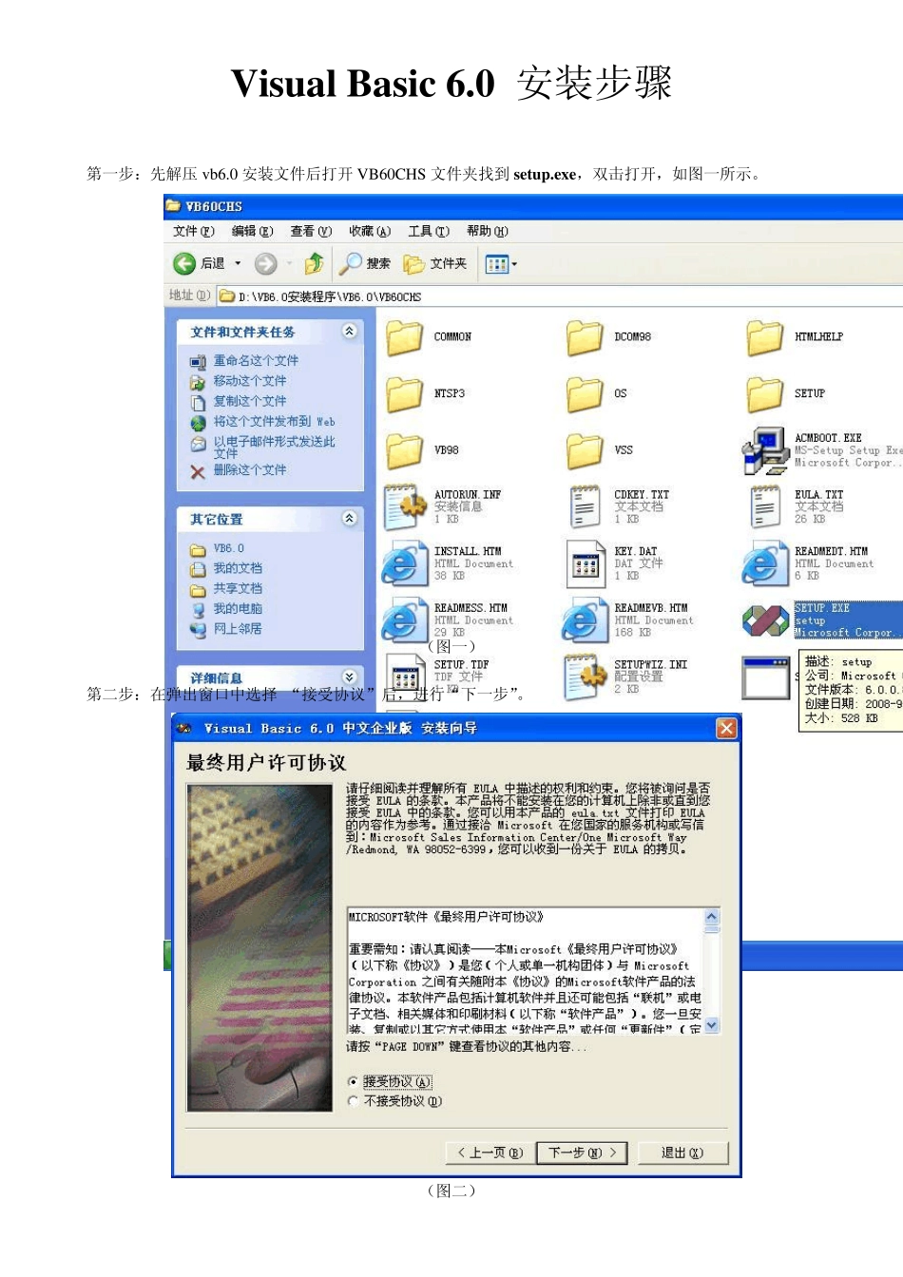
Task: Open the 查看(V) menu
Action: click(312, 231)
